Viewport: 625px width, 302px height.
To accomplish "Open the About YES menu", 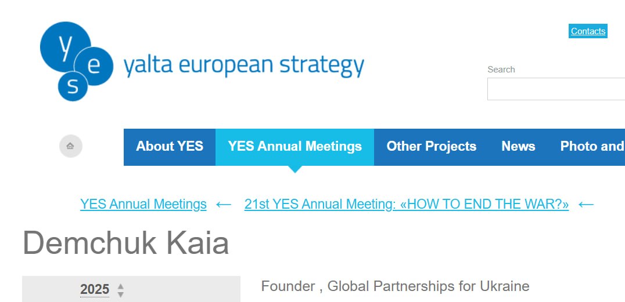I will click(170, 147).
